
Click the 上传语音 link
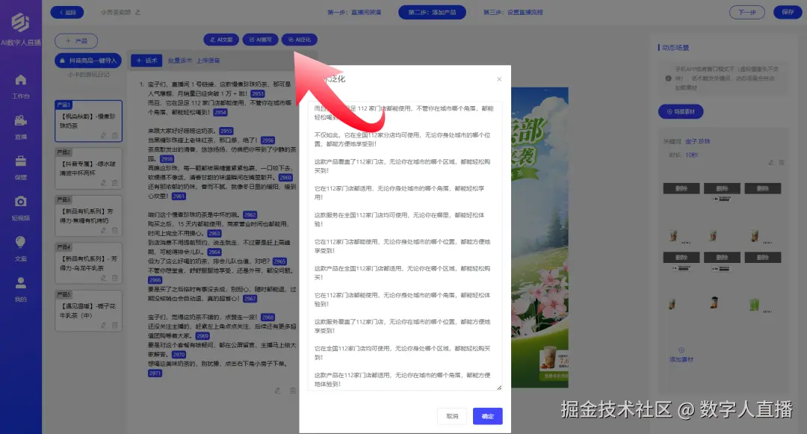(x=208, y=61)
